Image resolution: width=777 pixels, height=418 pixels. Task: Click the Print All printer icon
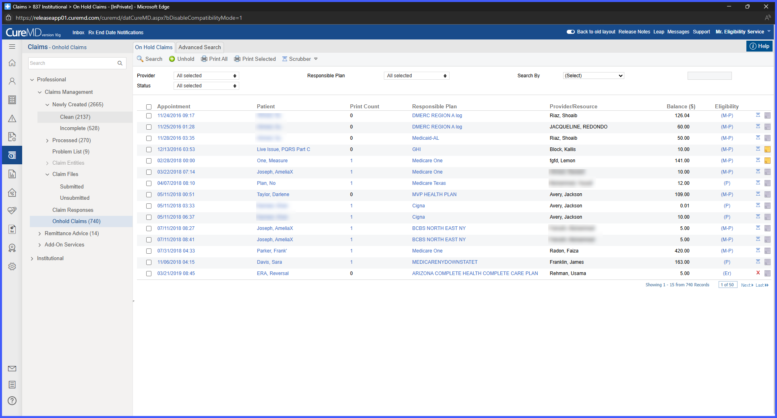(x=214, y=59)
